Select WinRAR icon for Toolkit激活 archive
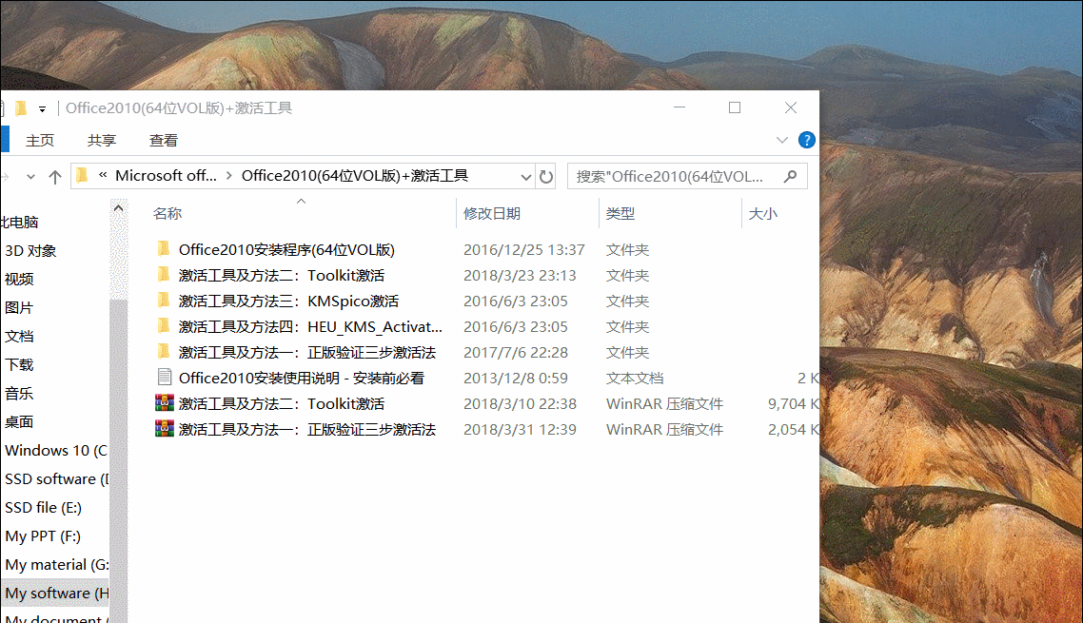1083x623 pixels. tap(165, 402)
